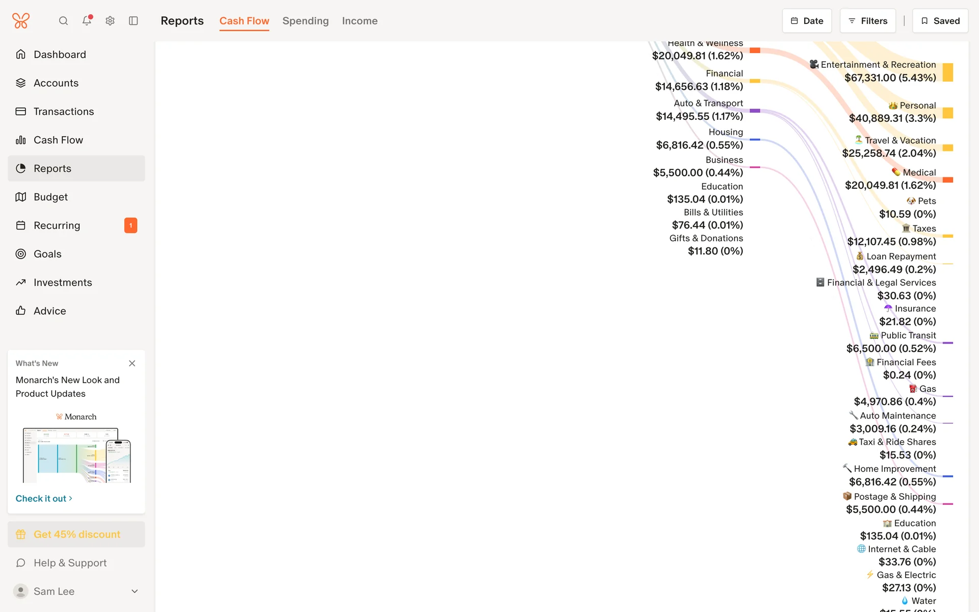Viewport: 979px width, 612px height.
Task: Navigate to Investments section
Action: tap(63, 283)
